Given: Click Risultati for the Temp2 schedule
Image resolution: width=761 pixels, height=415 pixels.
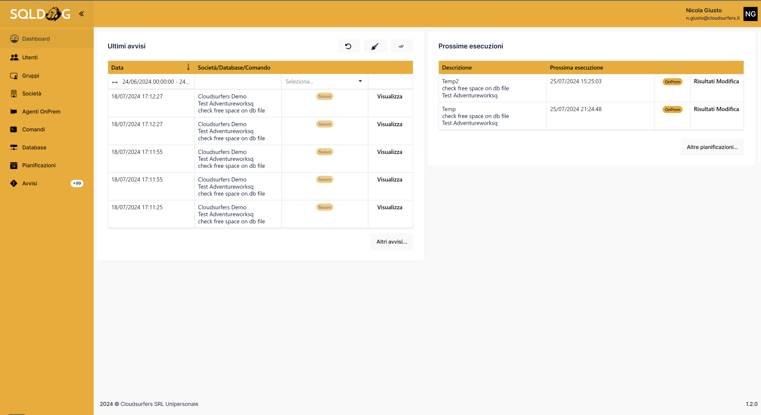Looking at the screenshot, I should (x=704, y=81).
